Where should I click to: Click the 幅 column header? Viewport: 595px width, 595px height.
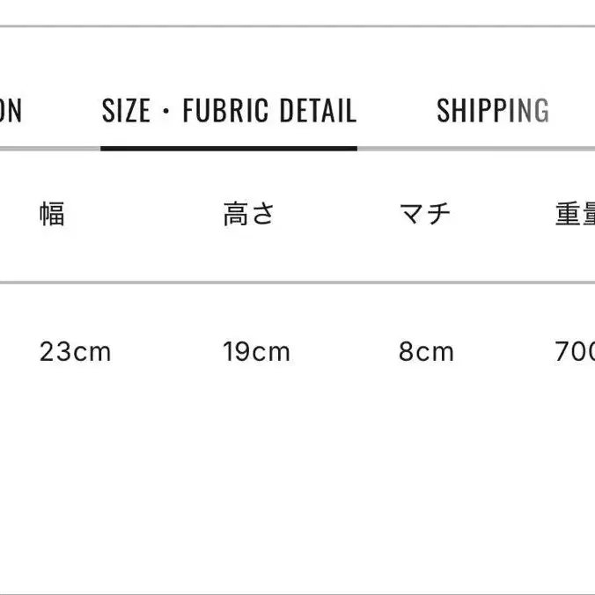pos(52,214)
